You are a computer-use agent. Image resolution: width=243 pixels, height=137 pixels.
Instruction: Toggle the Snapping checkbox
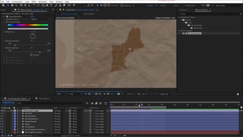click(122, 5)
